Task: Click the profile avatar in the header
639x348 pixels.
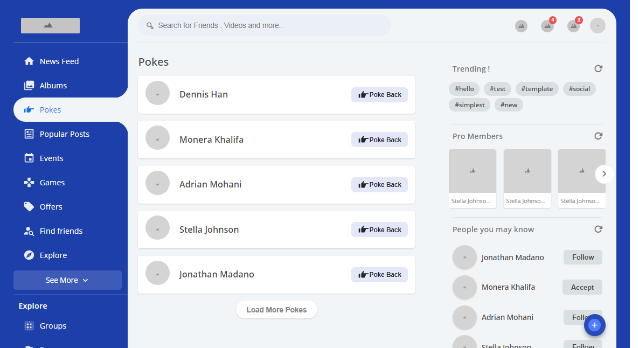Action: click(x=598, y=26)
